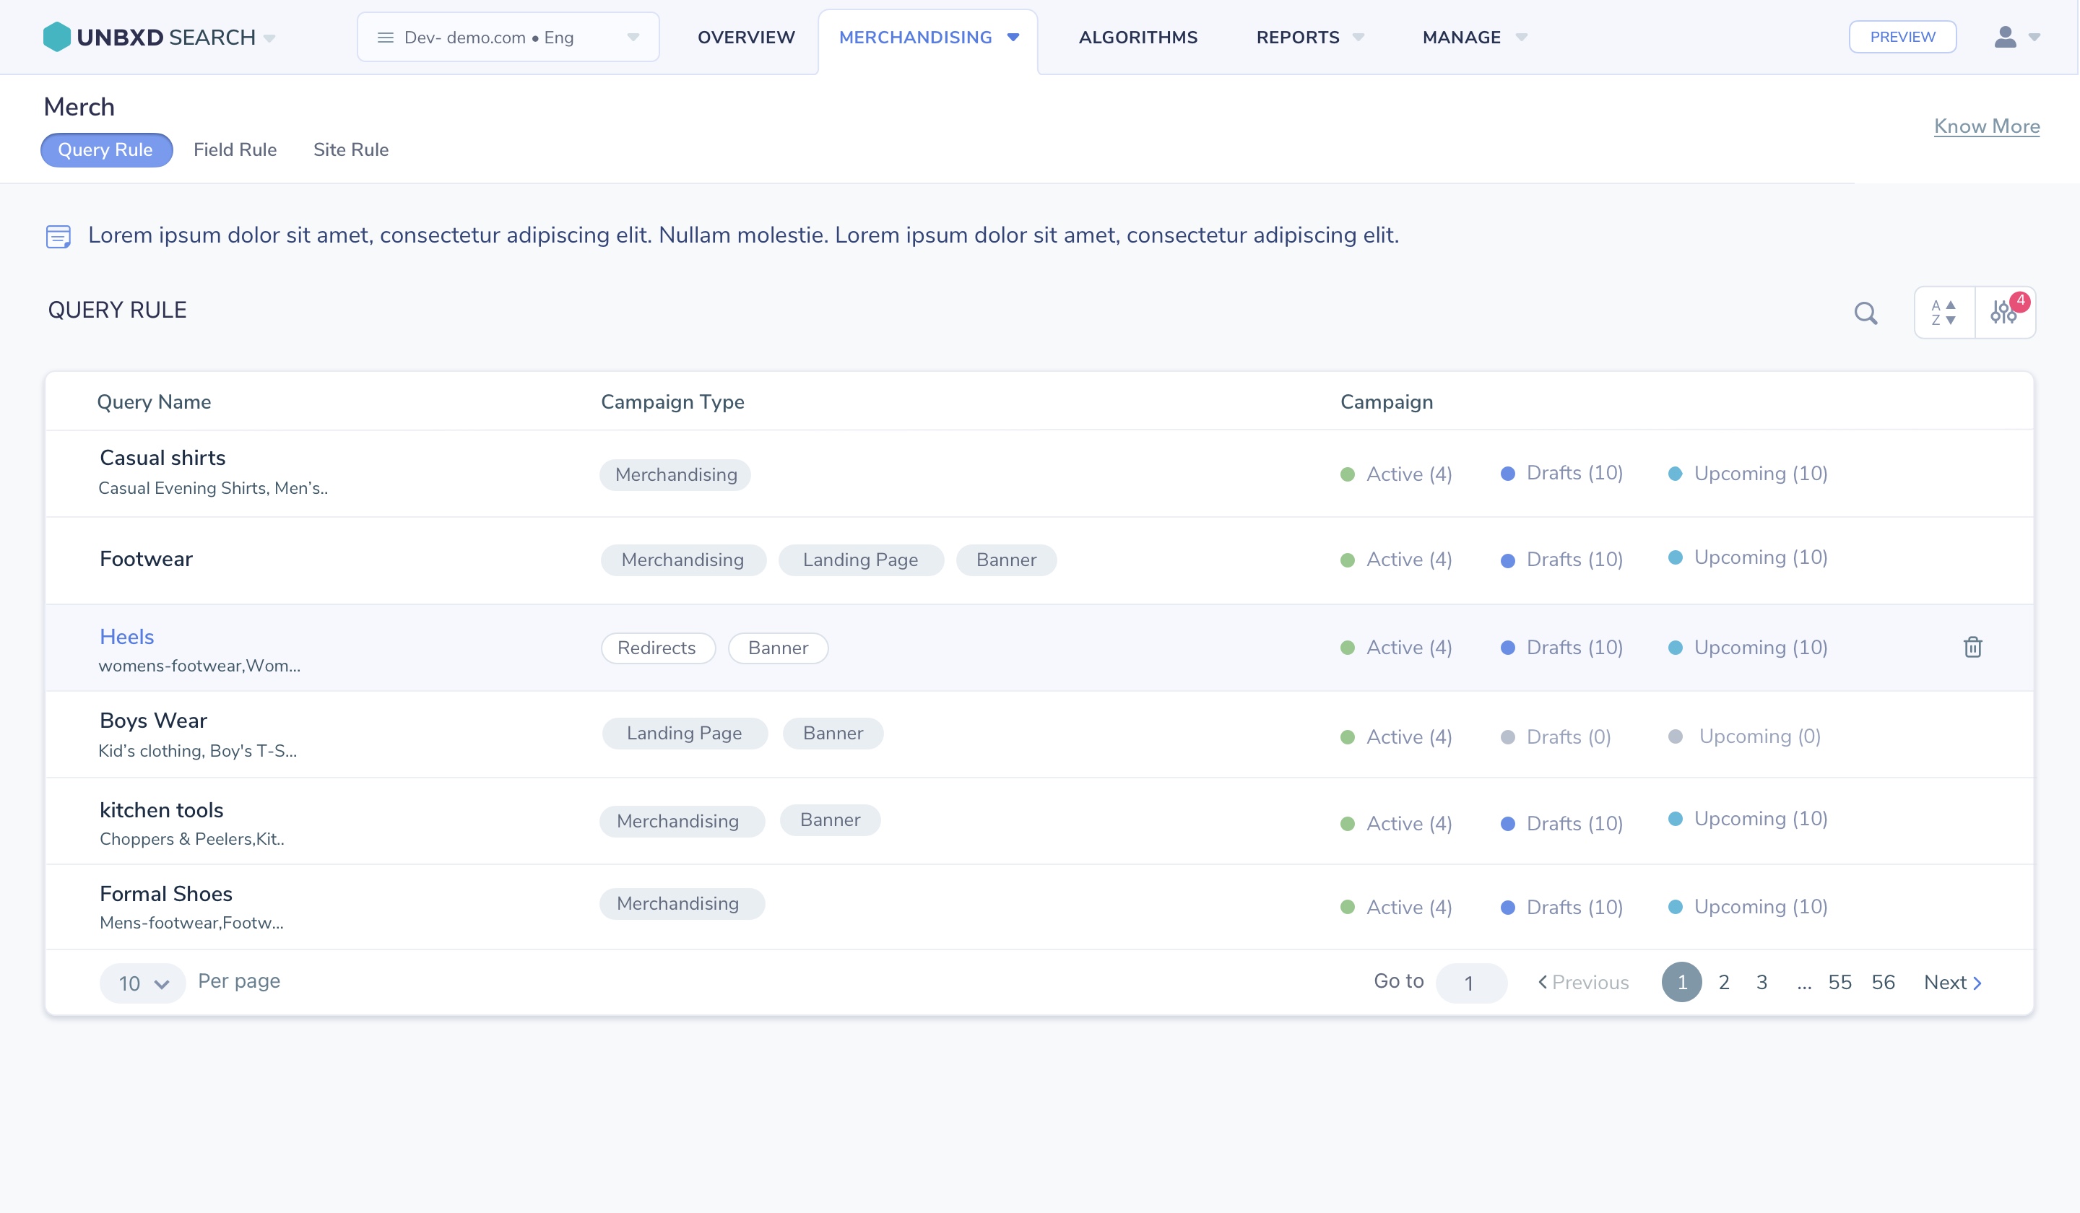Screen dimensions: 2080x1213
Task: Open the Manage tab
Action: click(1462, 37)
